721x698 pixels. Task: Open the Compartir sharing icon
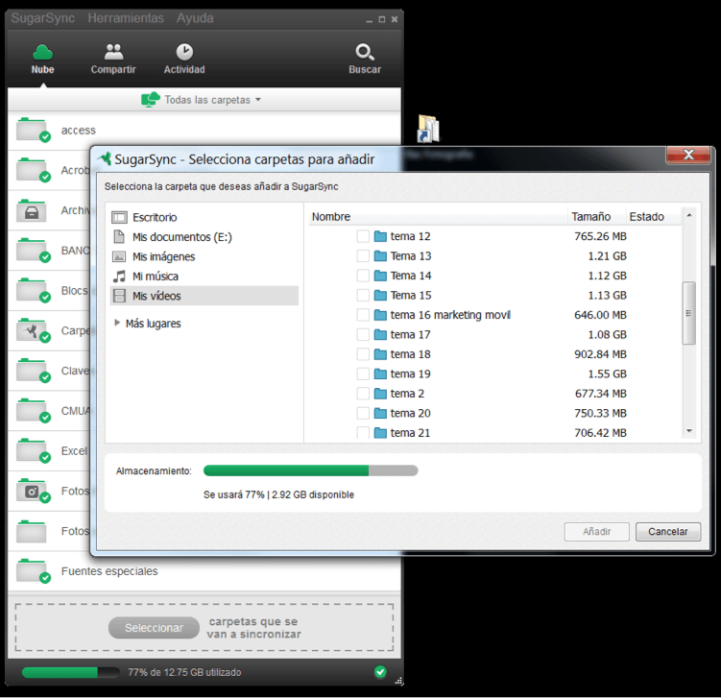[x=113, y=52]
